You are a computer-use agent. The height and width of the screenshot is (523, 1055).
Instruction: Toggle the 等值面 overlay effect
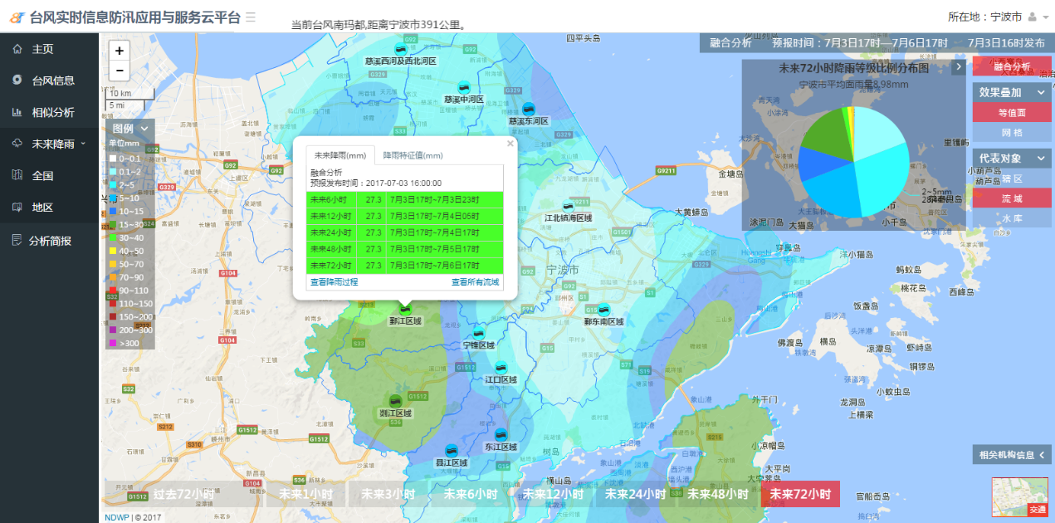[x=1011, y=112]
